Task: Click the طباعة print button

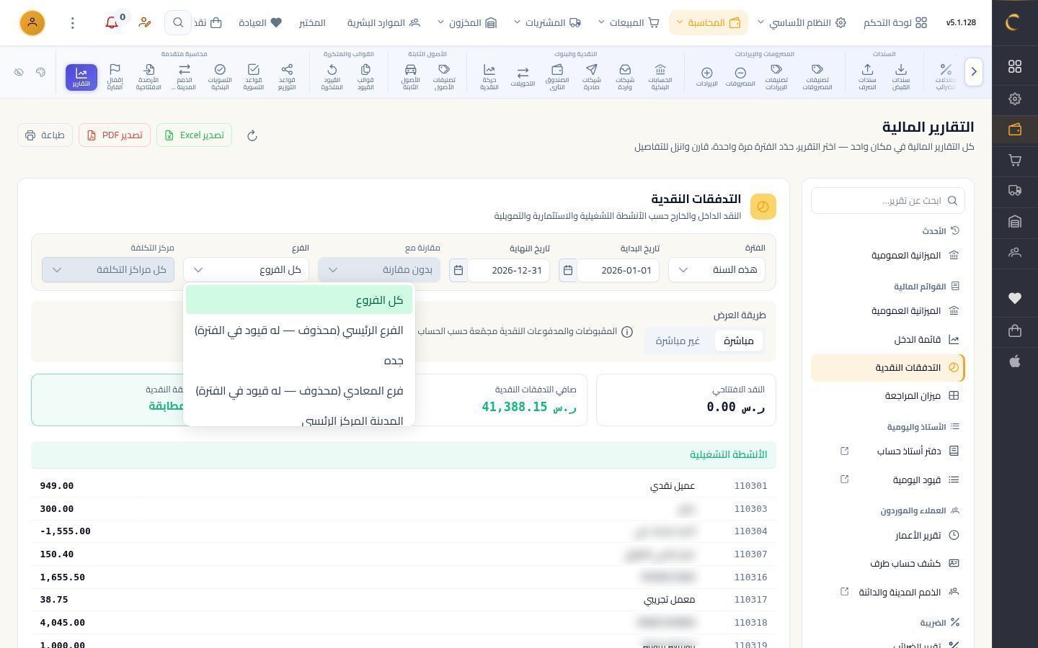Action: click(45, 135)
